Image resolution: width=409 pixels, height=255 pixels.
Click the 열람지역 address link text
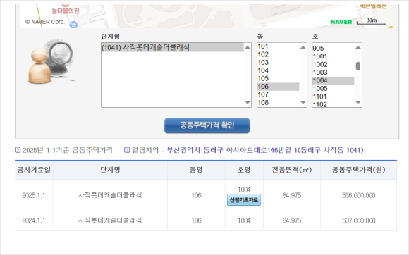(x=265, y=150)
